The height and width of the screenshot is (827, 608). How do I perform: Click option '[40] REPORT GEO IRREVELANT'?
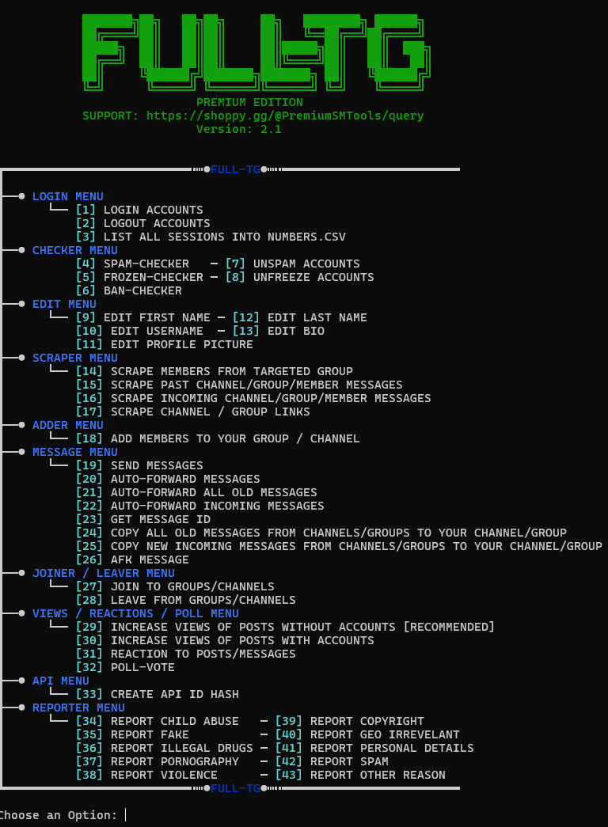pos(367,734)
